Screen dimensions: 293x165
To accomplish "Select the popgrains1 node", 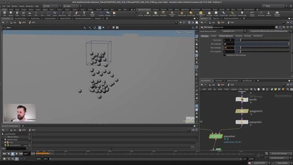I will [242, 111].
